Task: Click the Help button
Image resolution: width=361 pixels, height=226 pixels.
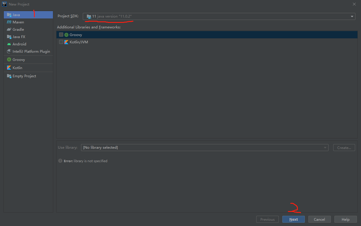Action: pos(345,219)
